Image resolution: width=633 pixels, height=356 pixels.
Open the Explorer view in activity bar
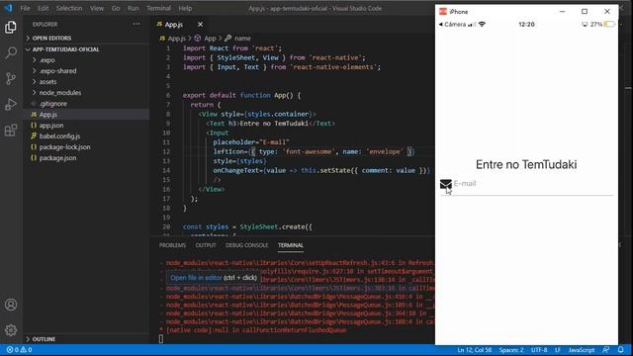pos(11,27)
